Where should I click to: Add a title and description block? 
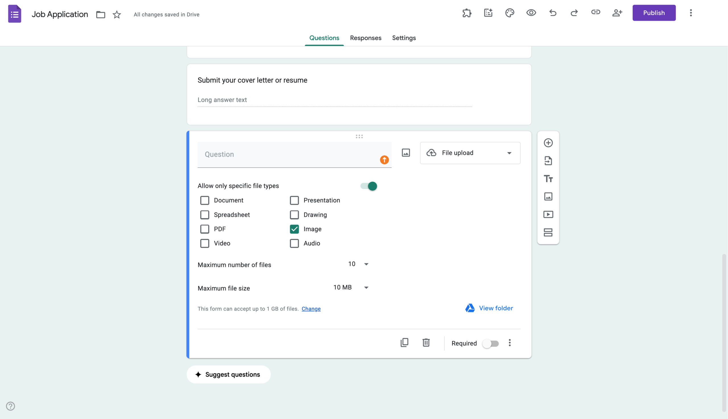[548, 179]
